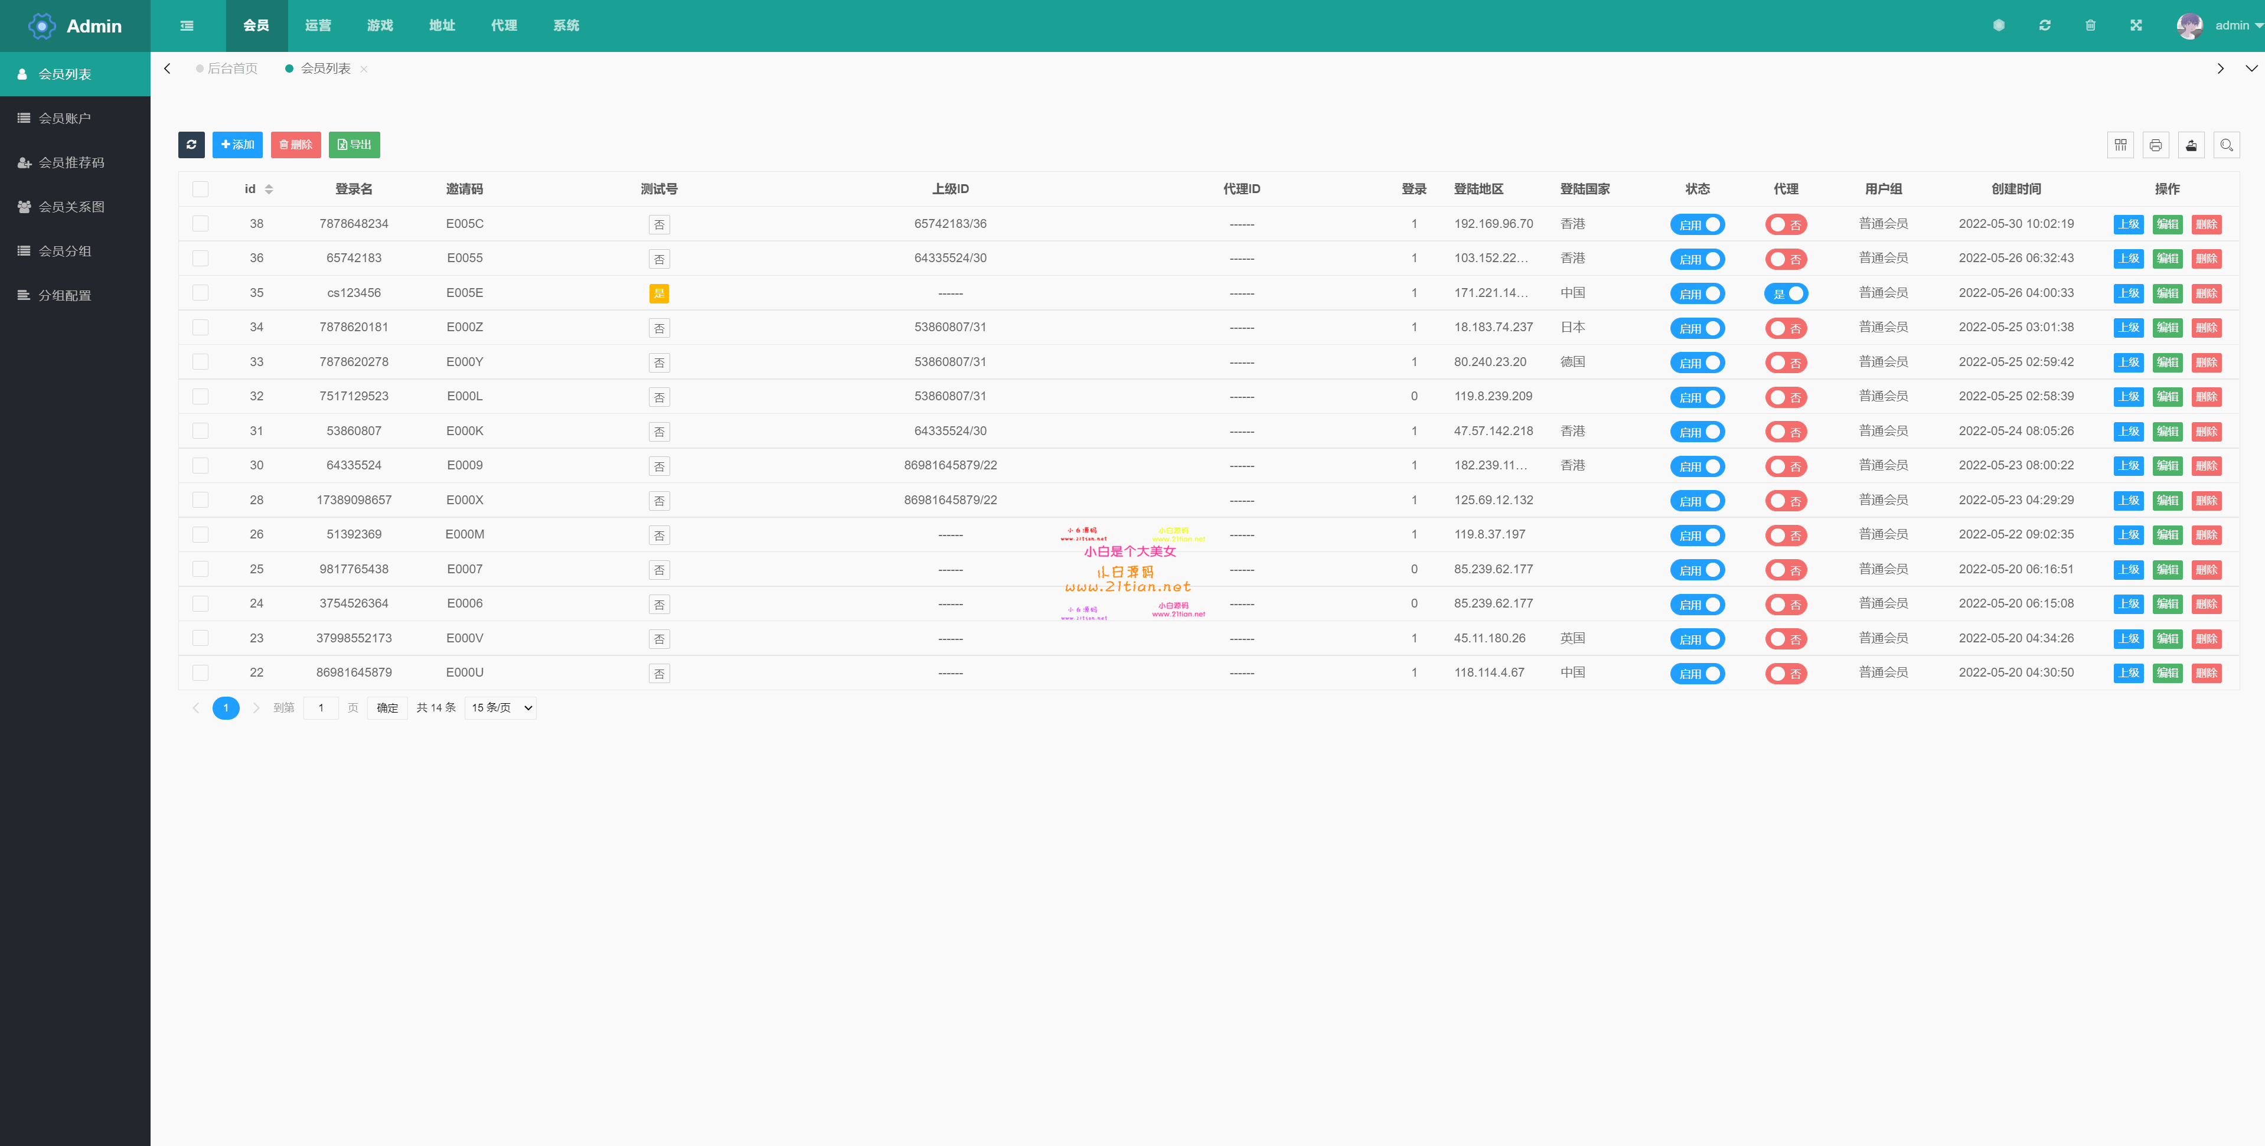The height and width of the screenshot is (1146, 2265).
Task: Tick the select-all checkbox in table header
Action: (x=201, y=189)
